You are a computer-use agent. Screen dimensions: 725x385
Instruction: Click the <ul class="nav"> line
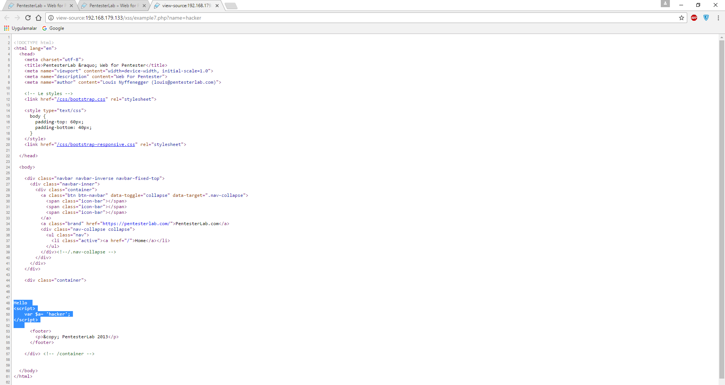tap(68, 235)
